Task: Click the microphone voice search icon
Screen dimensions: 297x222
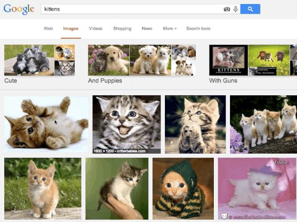Action: [x=235, y=9]
